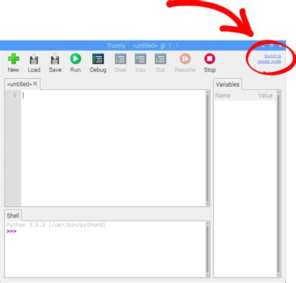Start the Debug tool

(x=98, y=59)
